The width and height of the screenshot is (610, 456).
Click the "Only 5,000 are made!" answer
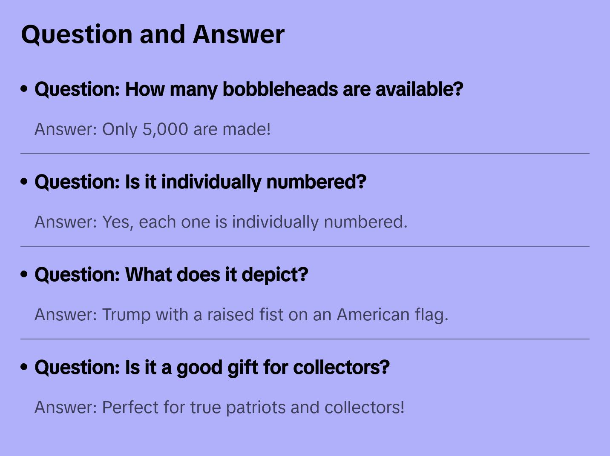point(152,129)
